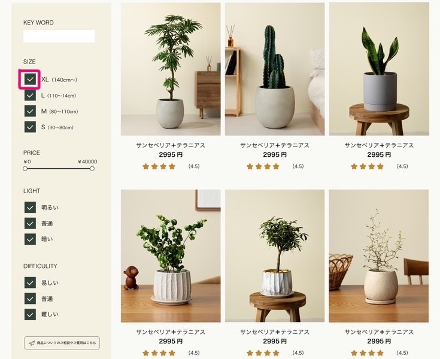Toggle the M (80~110cm) size checkbox

coord(30,111)
